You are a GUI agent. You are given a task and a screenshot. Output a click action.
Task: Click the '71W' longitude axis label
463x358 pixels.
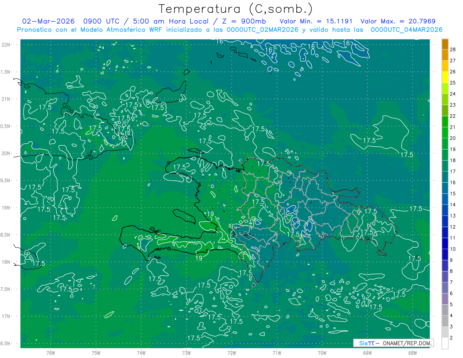(x=277, y=353)
